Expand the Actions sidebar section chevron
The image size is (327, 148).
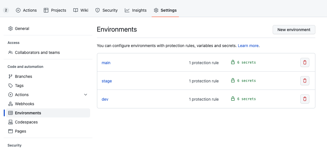click(86, 95)
